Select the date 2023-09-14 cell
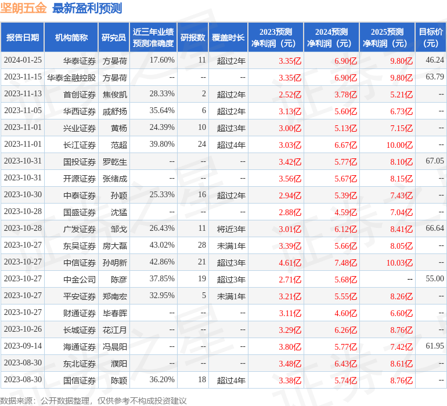Viewport: 447px width, 406px height. (x=23, y=346)
